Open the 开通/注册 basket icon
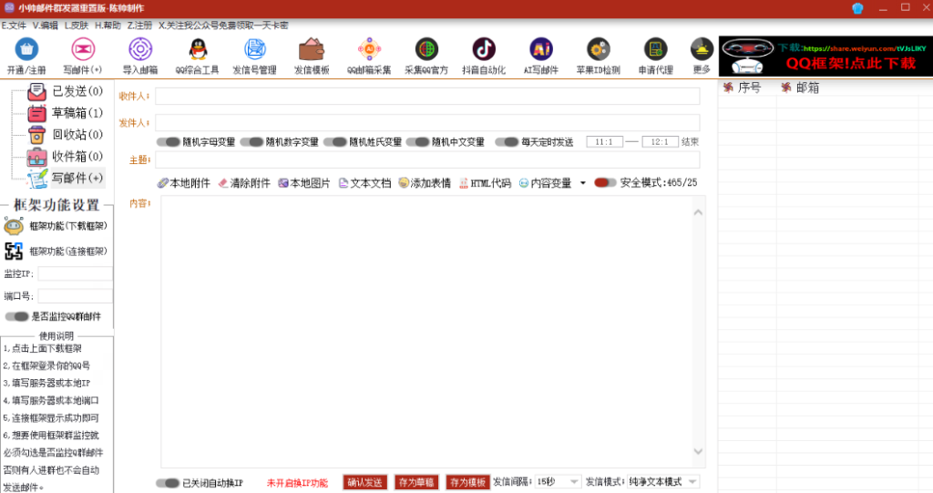 (x=26, y=49)
